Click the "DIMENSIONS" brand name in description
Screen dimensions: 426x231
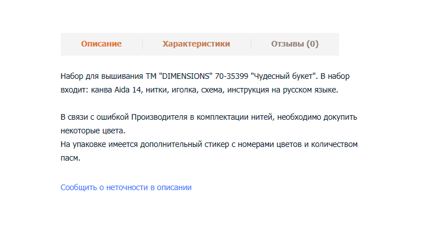191,75
